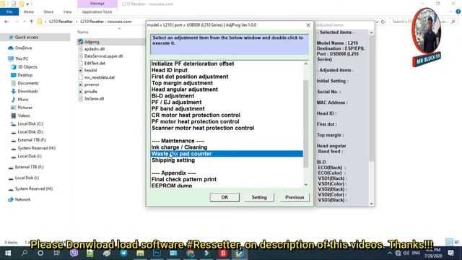The image size is (462, 260).
Task: Select Initialize PF deterioration offset
Action: (193, 64)
